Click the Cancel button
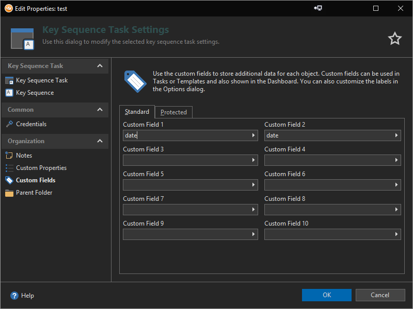Image resolution: width=413 pixels, height=309 pixels. 380,295
